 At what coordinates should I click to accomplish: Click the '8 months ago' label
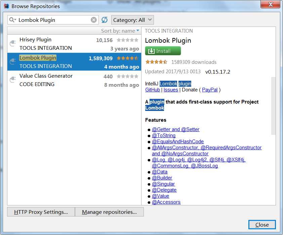(x=122, y=85)
